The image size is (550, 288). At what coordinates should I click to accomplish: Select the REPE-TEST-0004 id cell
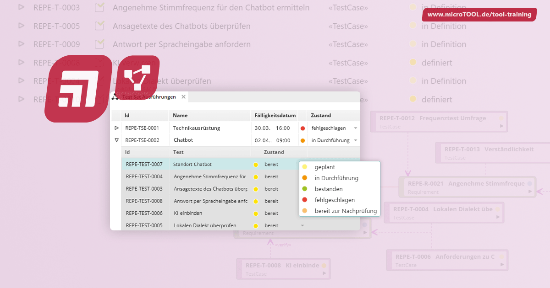144,176
